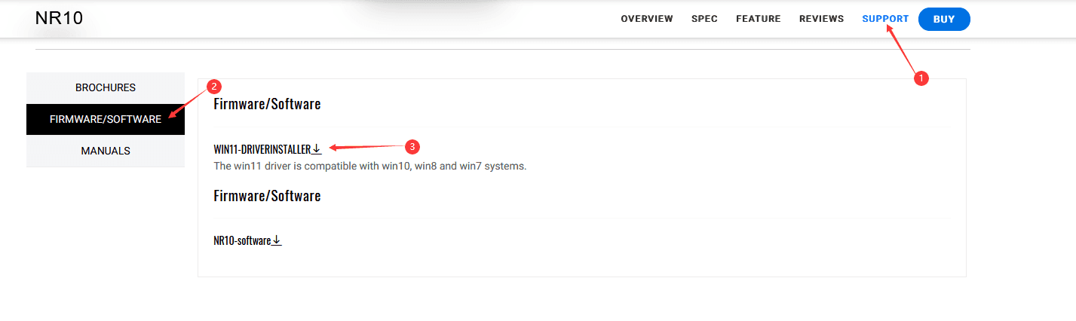Select Feature in the top navigation

click(x=758, y=19)
